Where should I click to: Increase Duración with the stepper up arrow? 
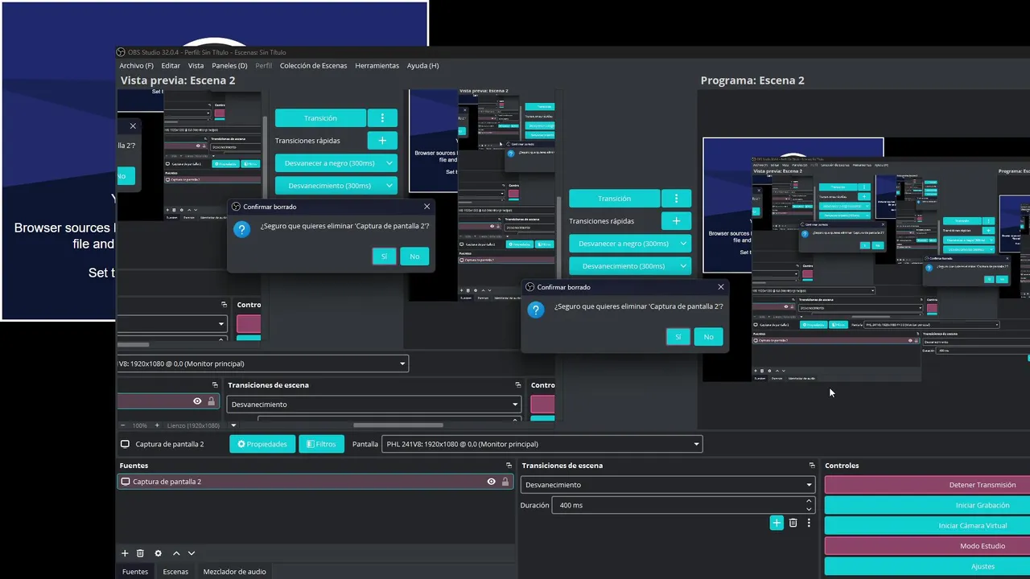pos(809,501)
